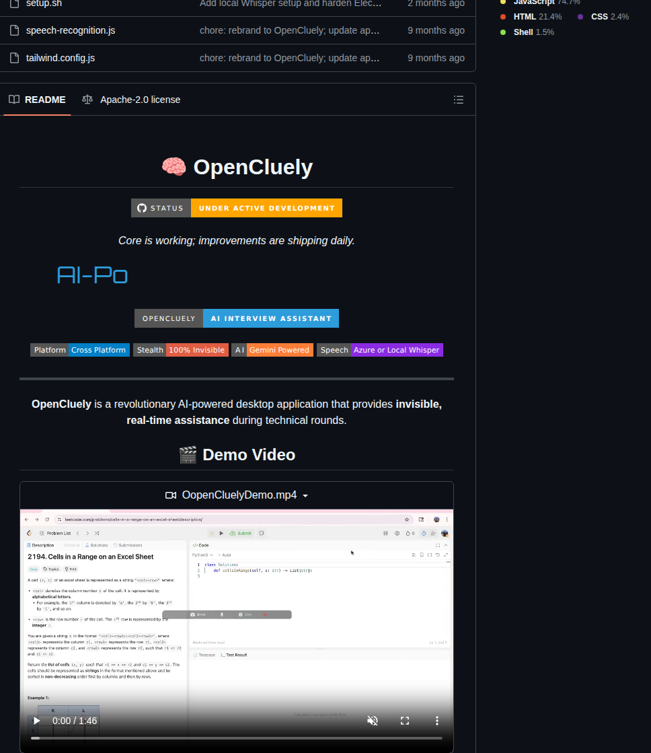View commit message for speech-recognition.js
The width and height of the screenshot is (651, 753).
point(289,30)
